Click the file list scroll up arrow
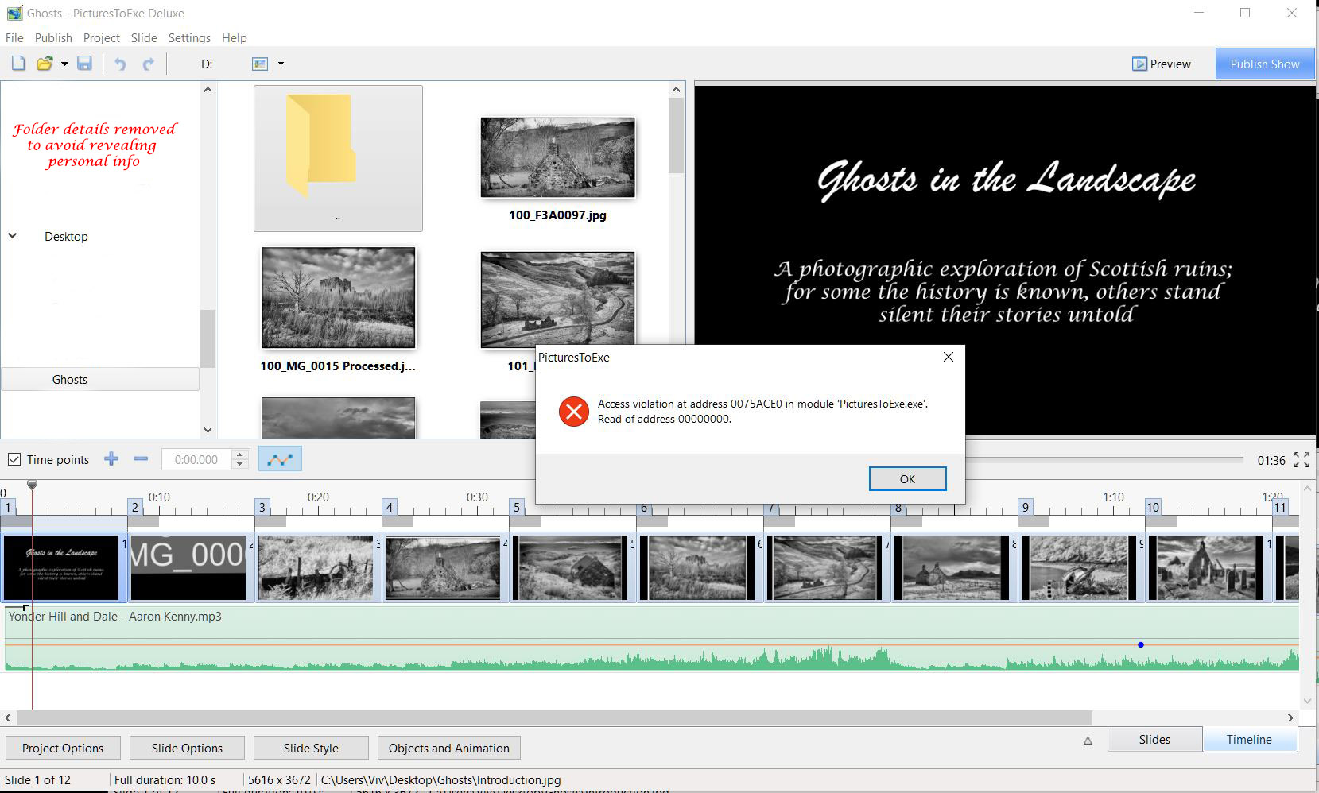Screen dimensions: 1319x793 676,90
